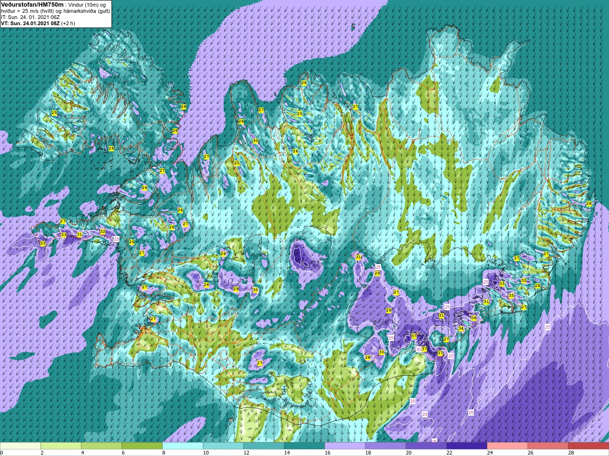609x456 pixels.
Task: Click the yellow gust label "36"
Action: [473, 318]
